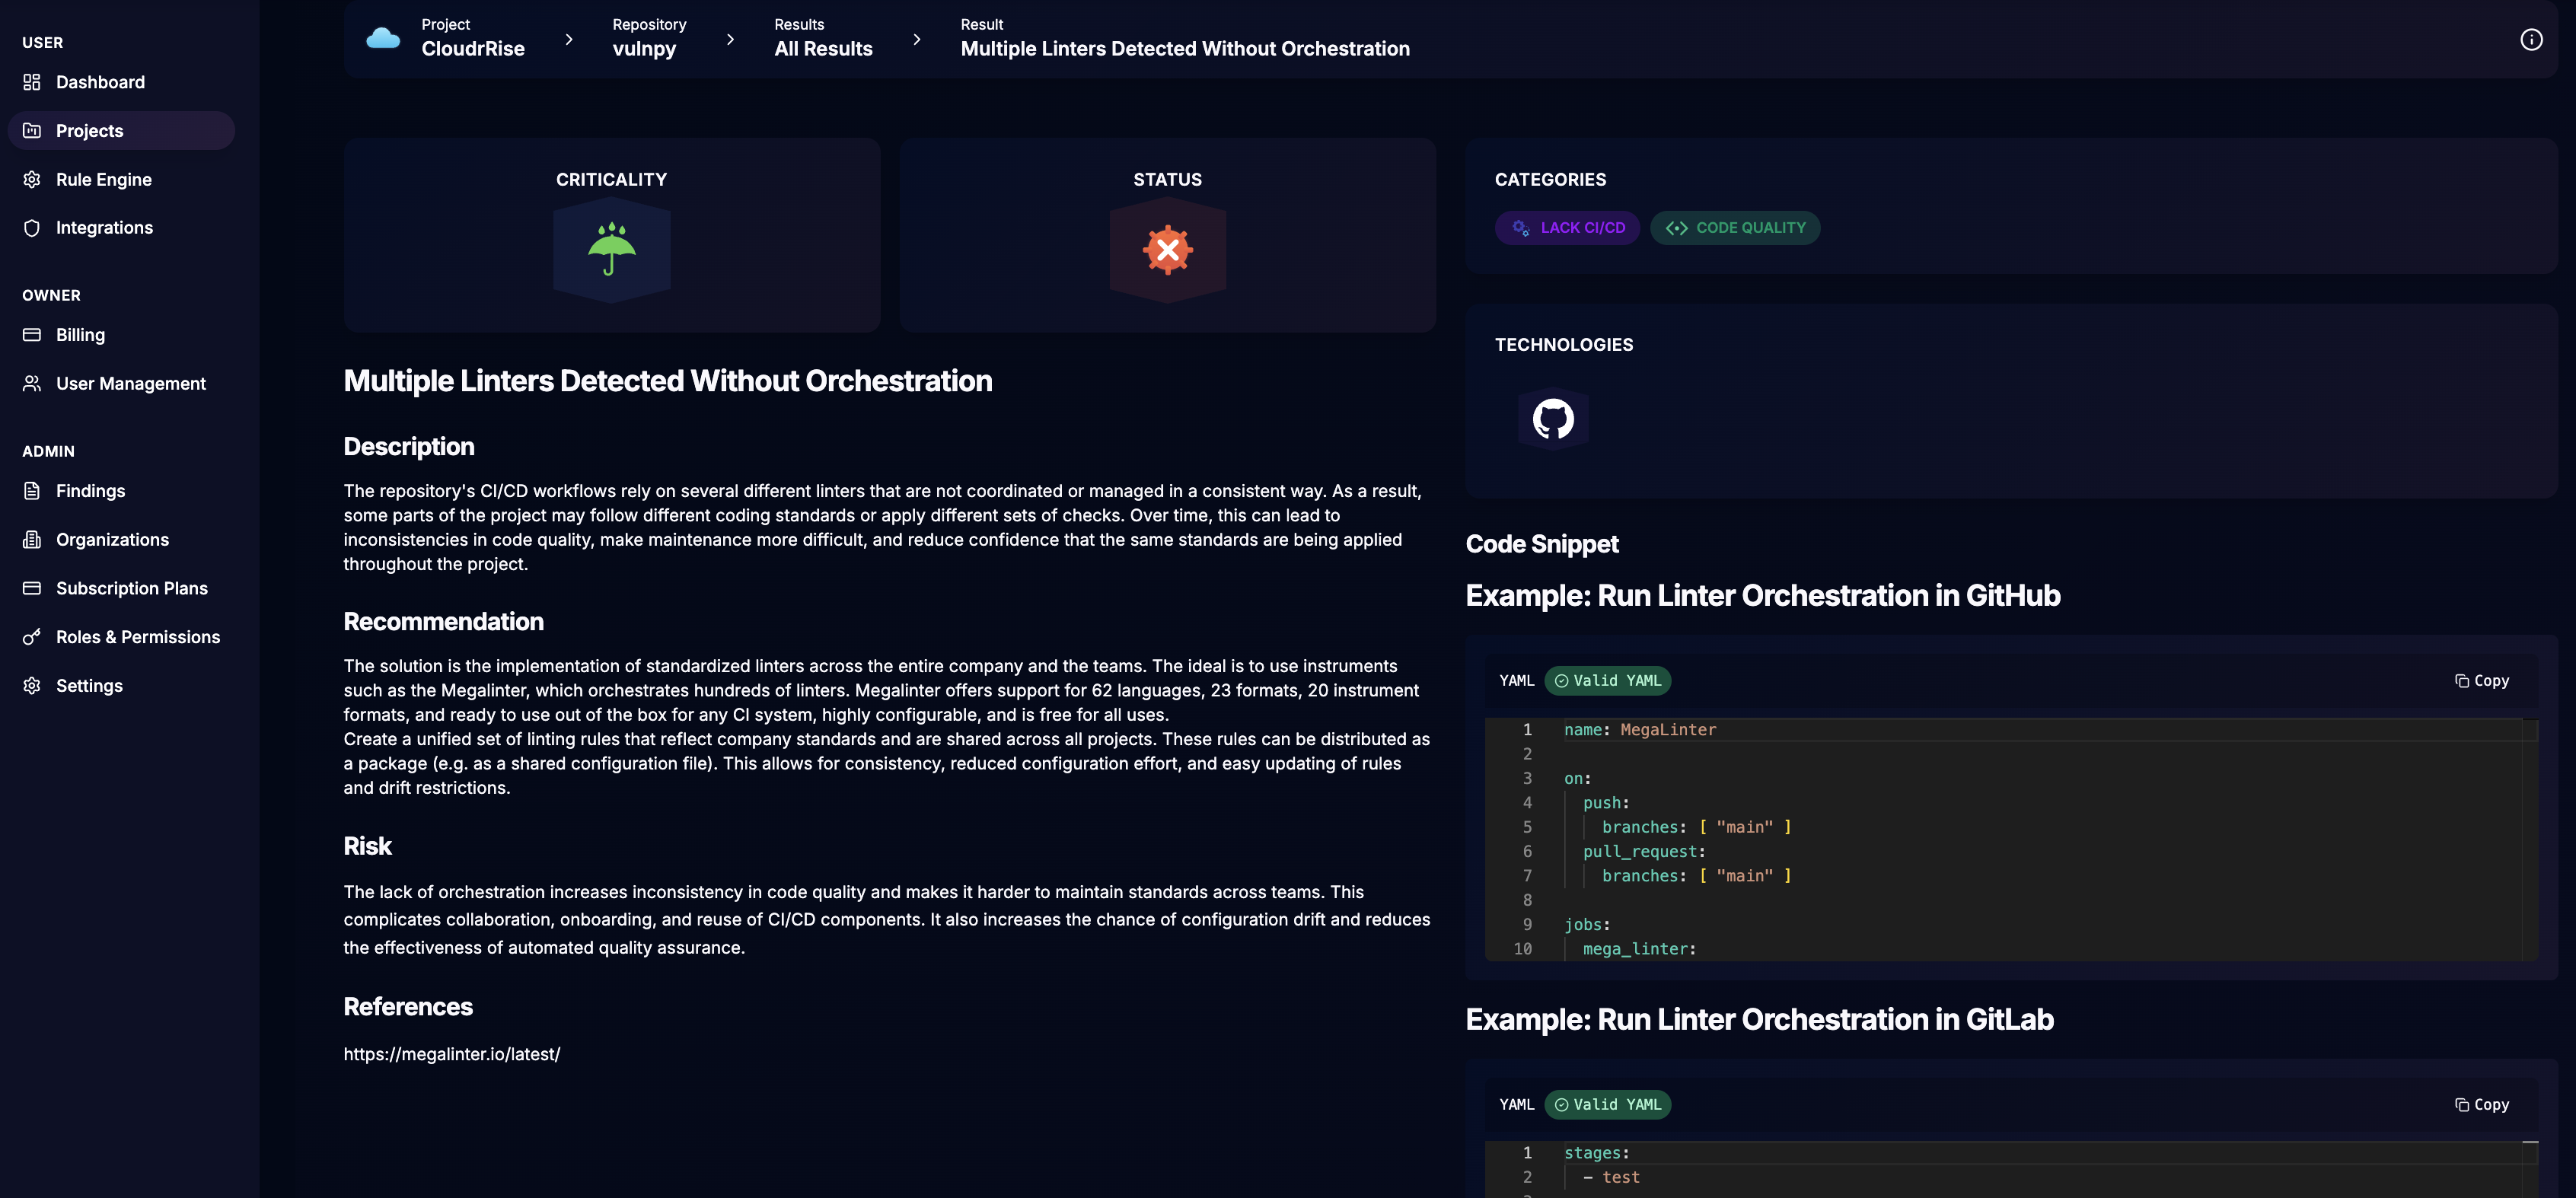Open the Billing section
This screenshot has height=1198, width=2576.
pos(80,334)
